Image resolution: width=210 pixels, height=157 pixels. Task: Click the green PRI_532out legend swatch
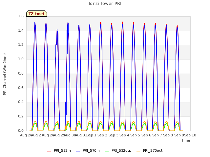pyautogui.click(x=107, y=151)
